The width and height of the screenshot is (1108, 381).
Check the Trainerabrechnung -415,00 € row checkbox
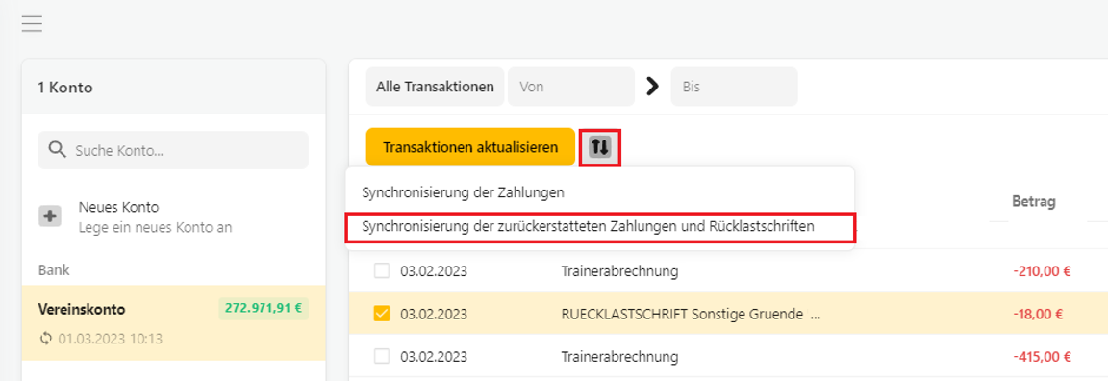382,356
